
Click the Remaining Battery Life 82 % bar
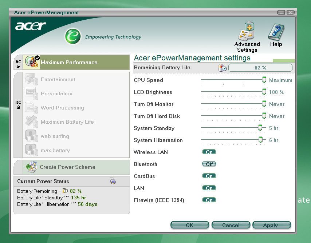pyautogui.click(x=260, y=68)
